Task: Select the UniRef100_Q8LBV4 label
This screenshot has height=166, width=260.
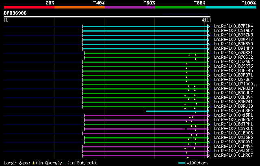Action: point(233,98)
